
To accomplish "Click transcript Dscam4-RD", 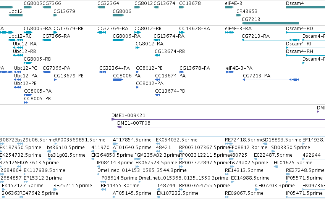I will (306, 32).
